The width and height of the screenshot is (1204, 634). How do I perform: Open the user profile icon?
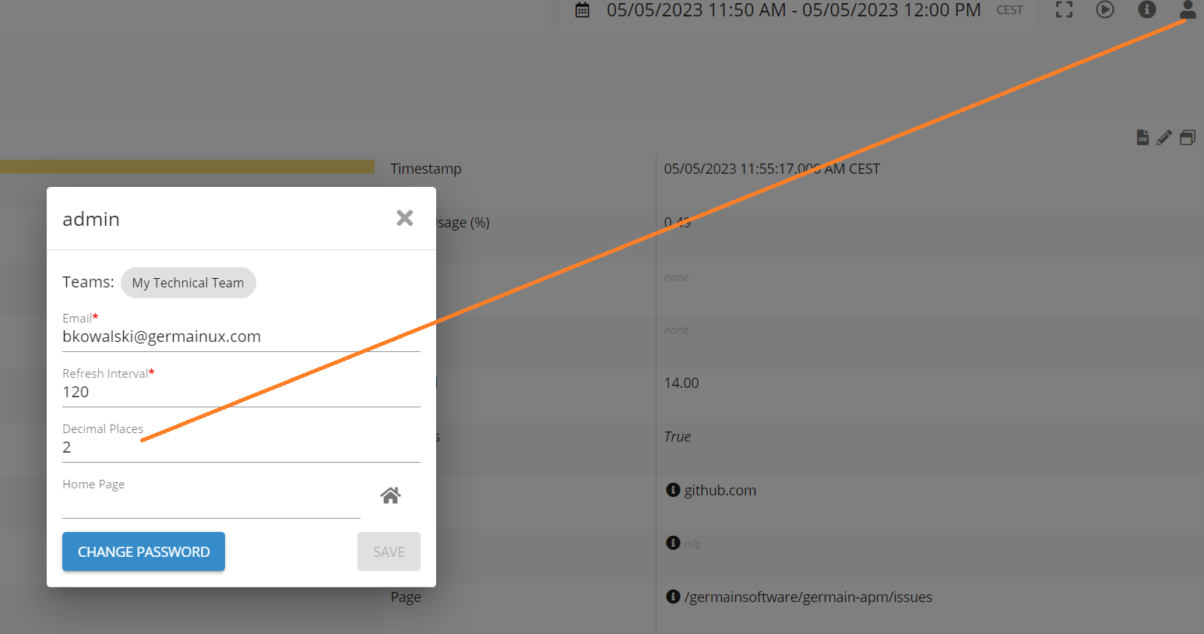(1187, 10)
